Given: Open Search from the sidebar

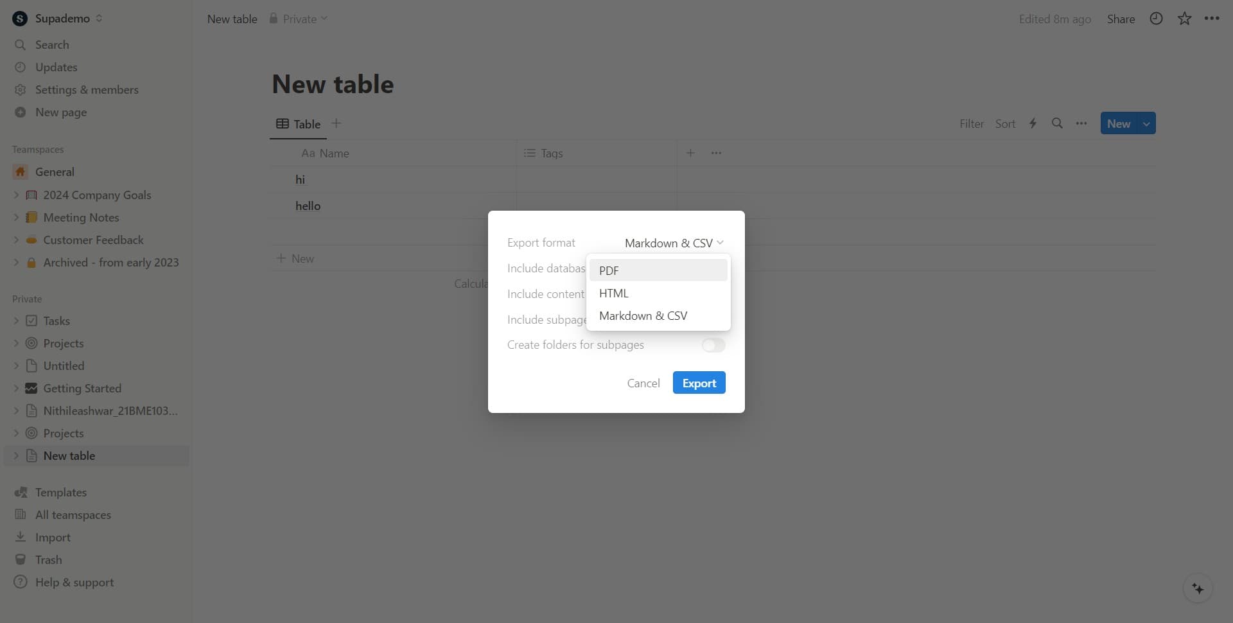Looking at the screenshot, I should (x=53, y=44).
